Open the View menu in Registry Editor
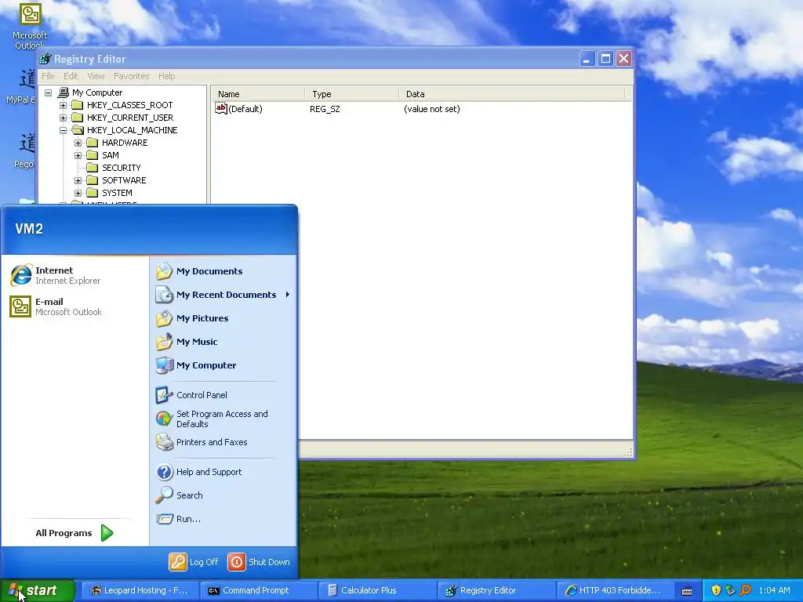Image resolution: width=803 pixels, height=602 pixels. (x=96, y=76)
